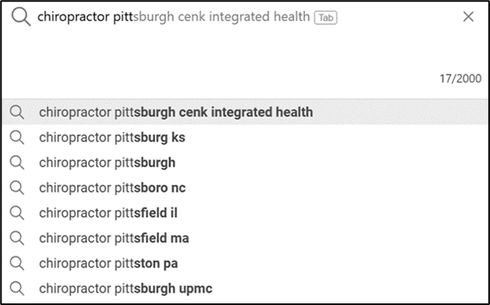Click the 17/2000 character counter

coord(460,79)
